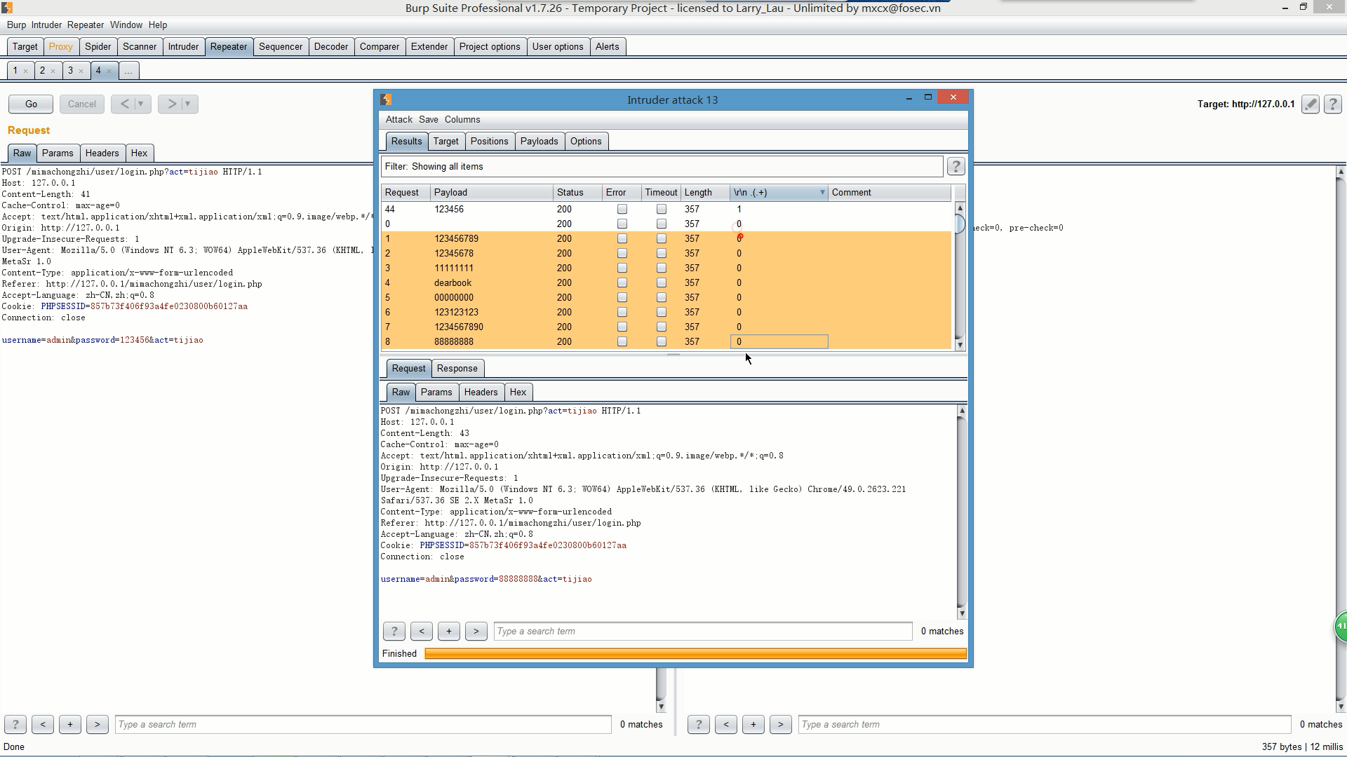Go to previous match in Intruder search
The image size is (1347, 757).
point(421,631)
